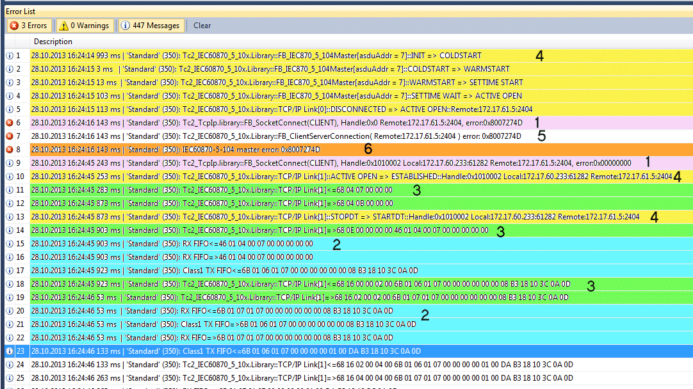The height and width of the screenshot is (389, 693).
Task: Click the info icon on selected row 23
Action: pos(9,351)
